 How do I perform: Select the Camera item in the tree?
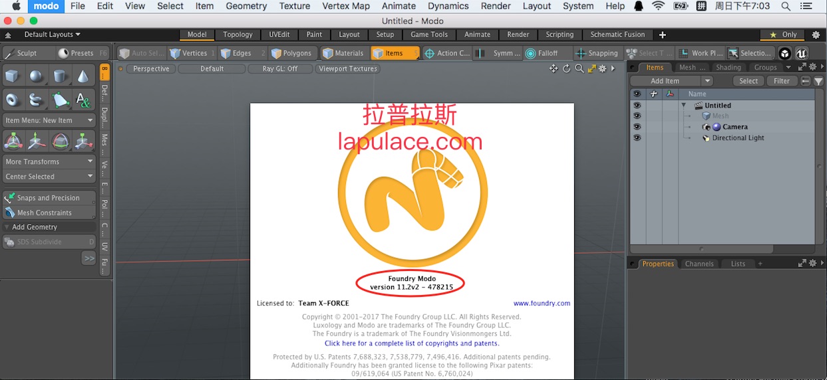click(x=735, y=127)
